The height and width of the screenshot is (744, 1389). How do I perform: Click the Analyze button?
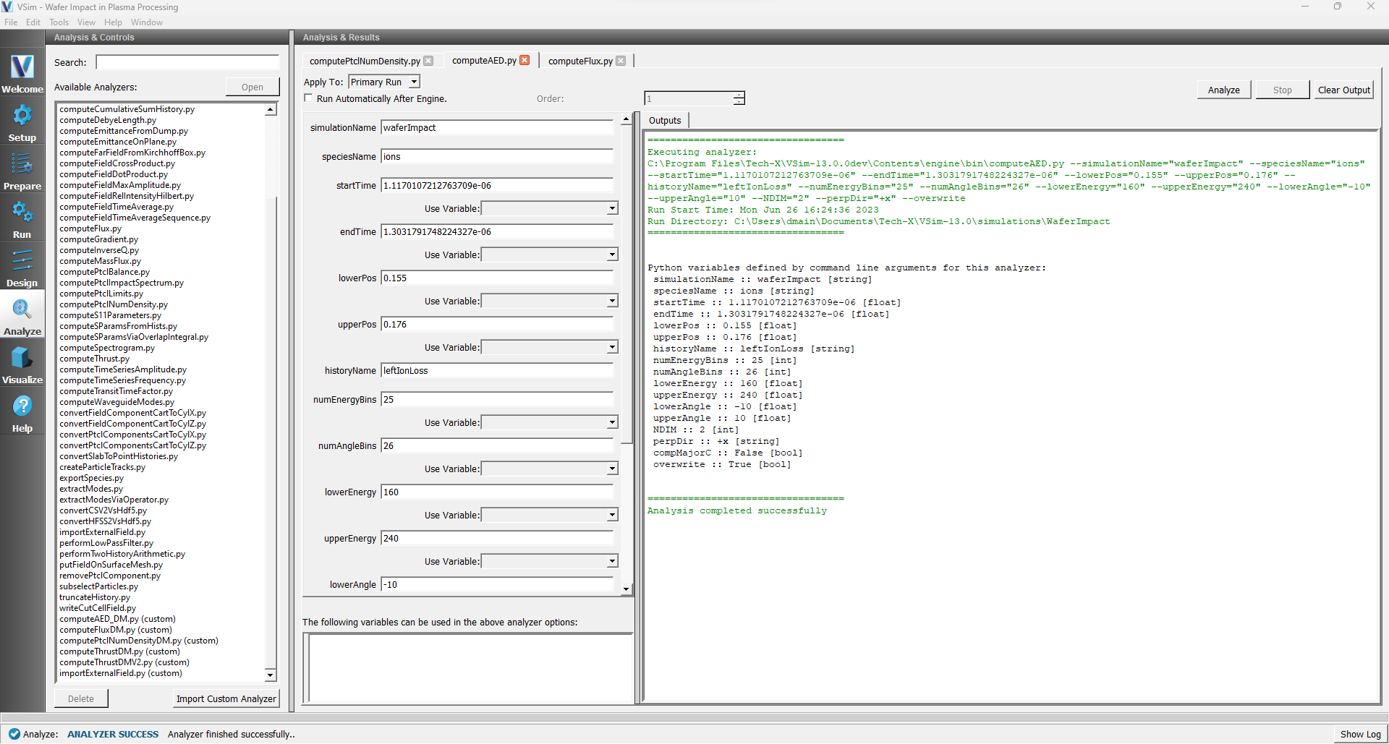point(1223,90)
